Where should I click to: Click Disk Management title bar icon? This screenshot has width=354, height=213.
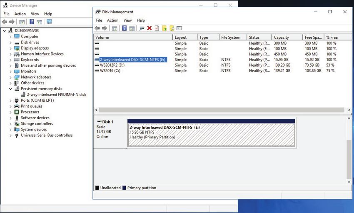click(x=98, y=12)
